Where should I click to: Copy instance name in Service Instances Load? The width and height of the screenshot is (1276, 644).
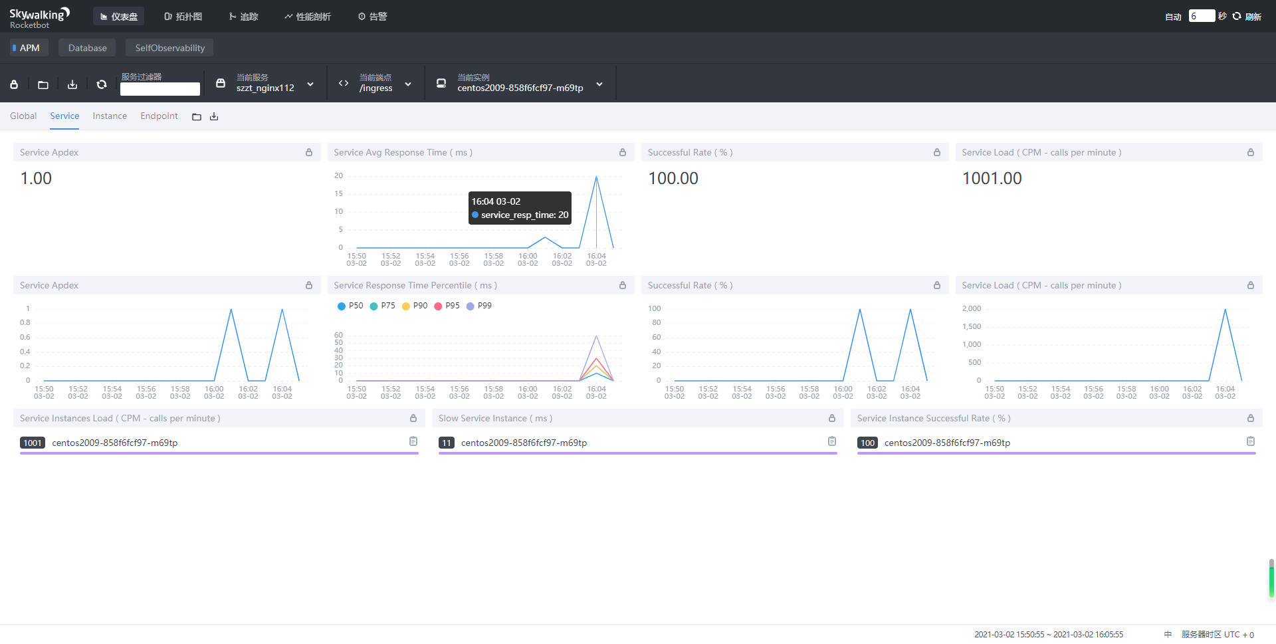click(413, 441)
